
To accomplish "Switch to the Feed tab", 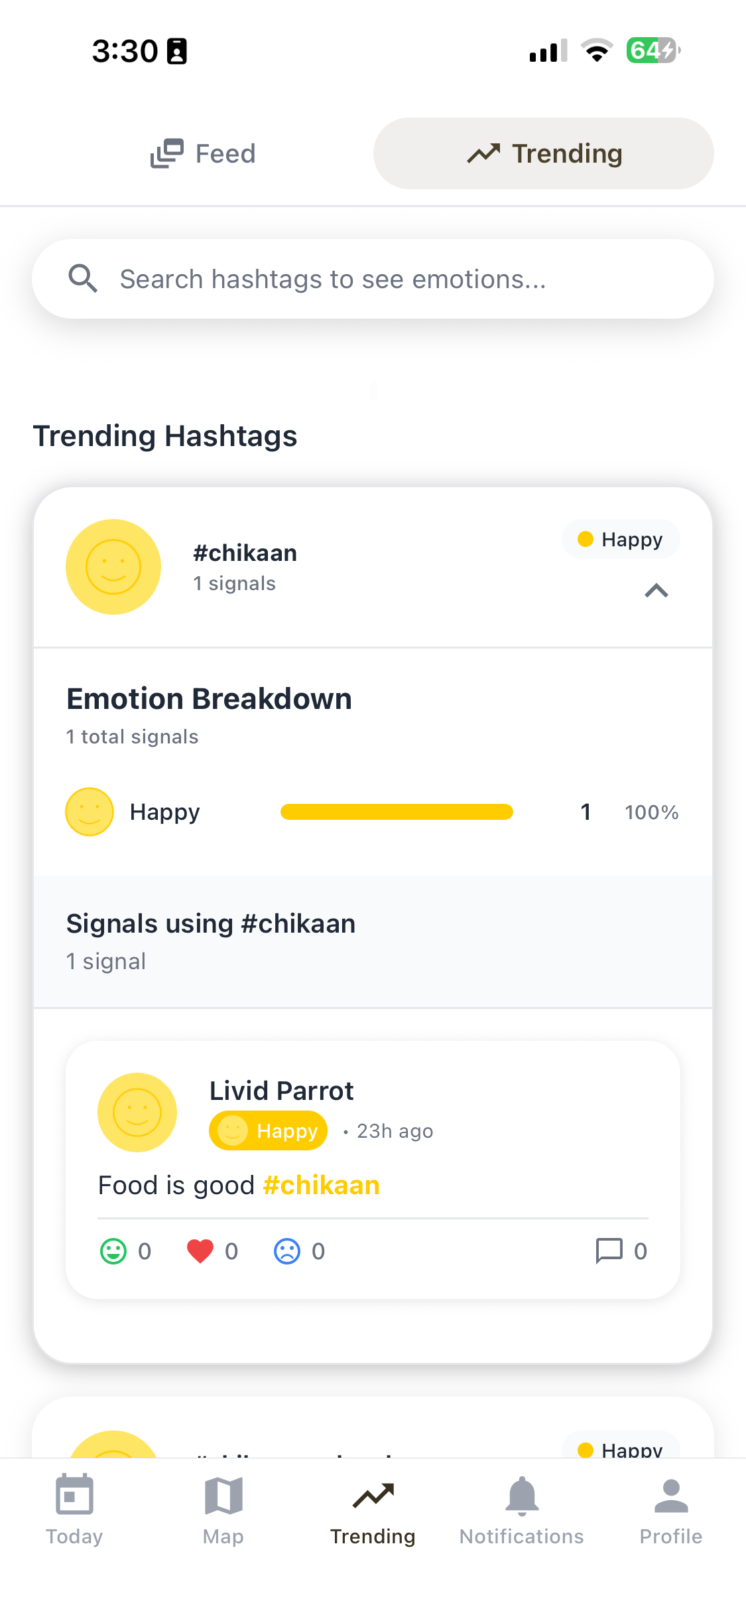I will coord(203,153).
